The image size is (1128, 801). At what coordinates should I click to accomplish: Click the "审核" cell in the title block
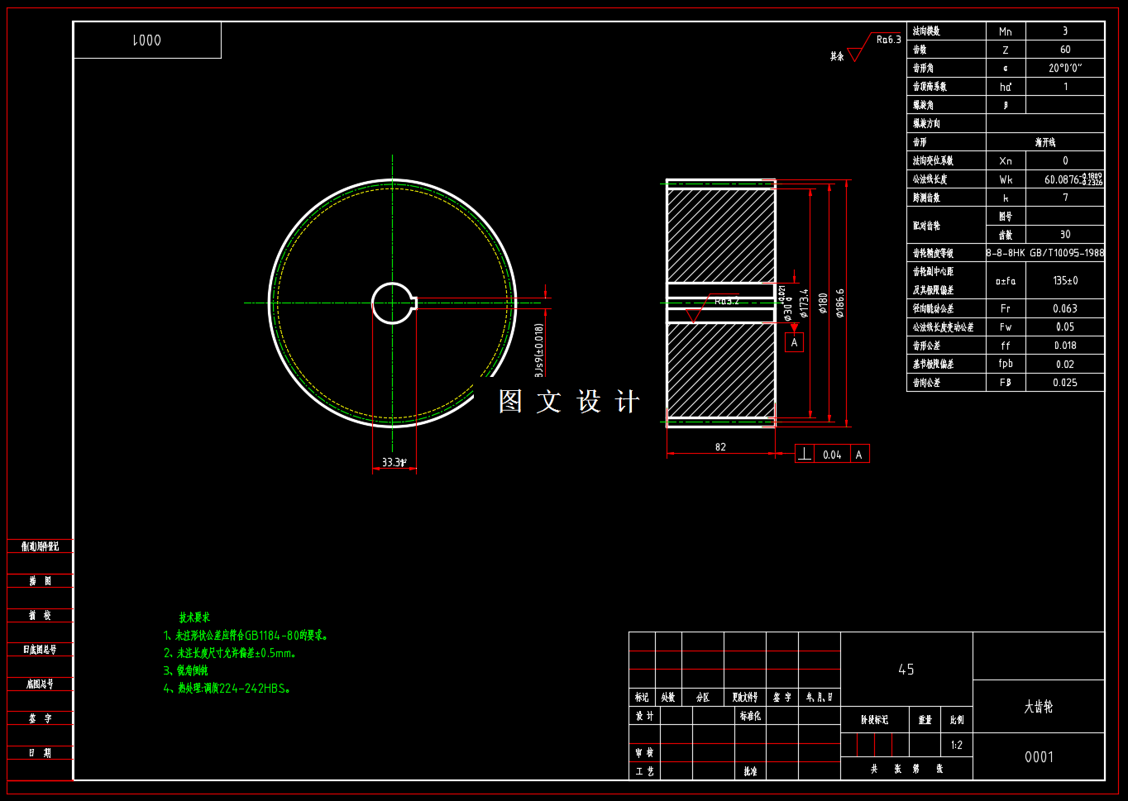(x=644, y=753)
